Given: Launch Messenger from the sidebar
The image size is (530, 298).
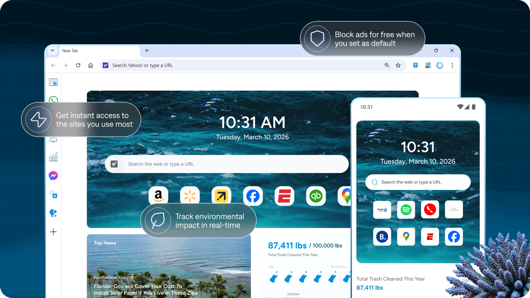Looking at the screenshot, I should point(53,175).
